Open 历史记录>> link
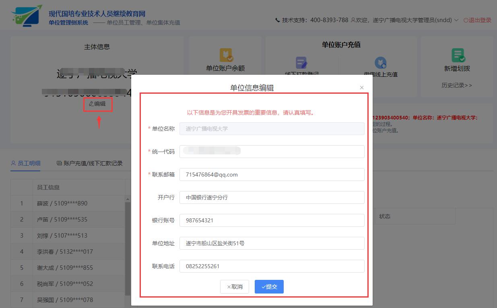The image size is (497, 308). click(x=457, y=85)
